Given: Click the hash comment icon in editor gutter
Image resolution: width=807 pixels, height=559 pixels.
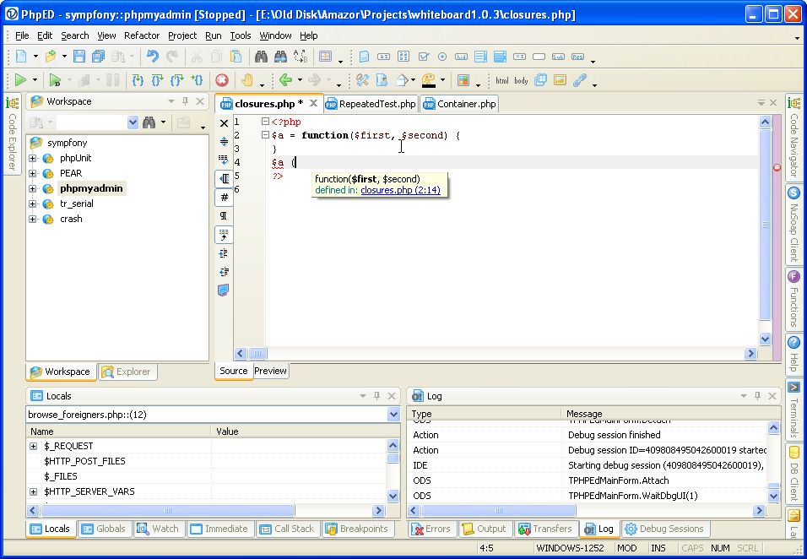Looking at the screenshot, I should coord(224,197).
